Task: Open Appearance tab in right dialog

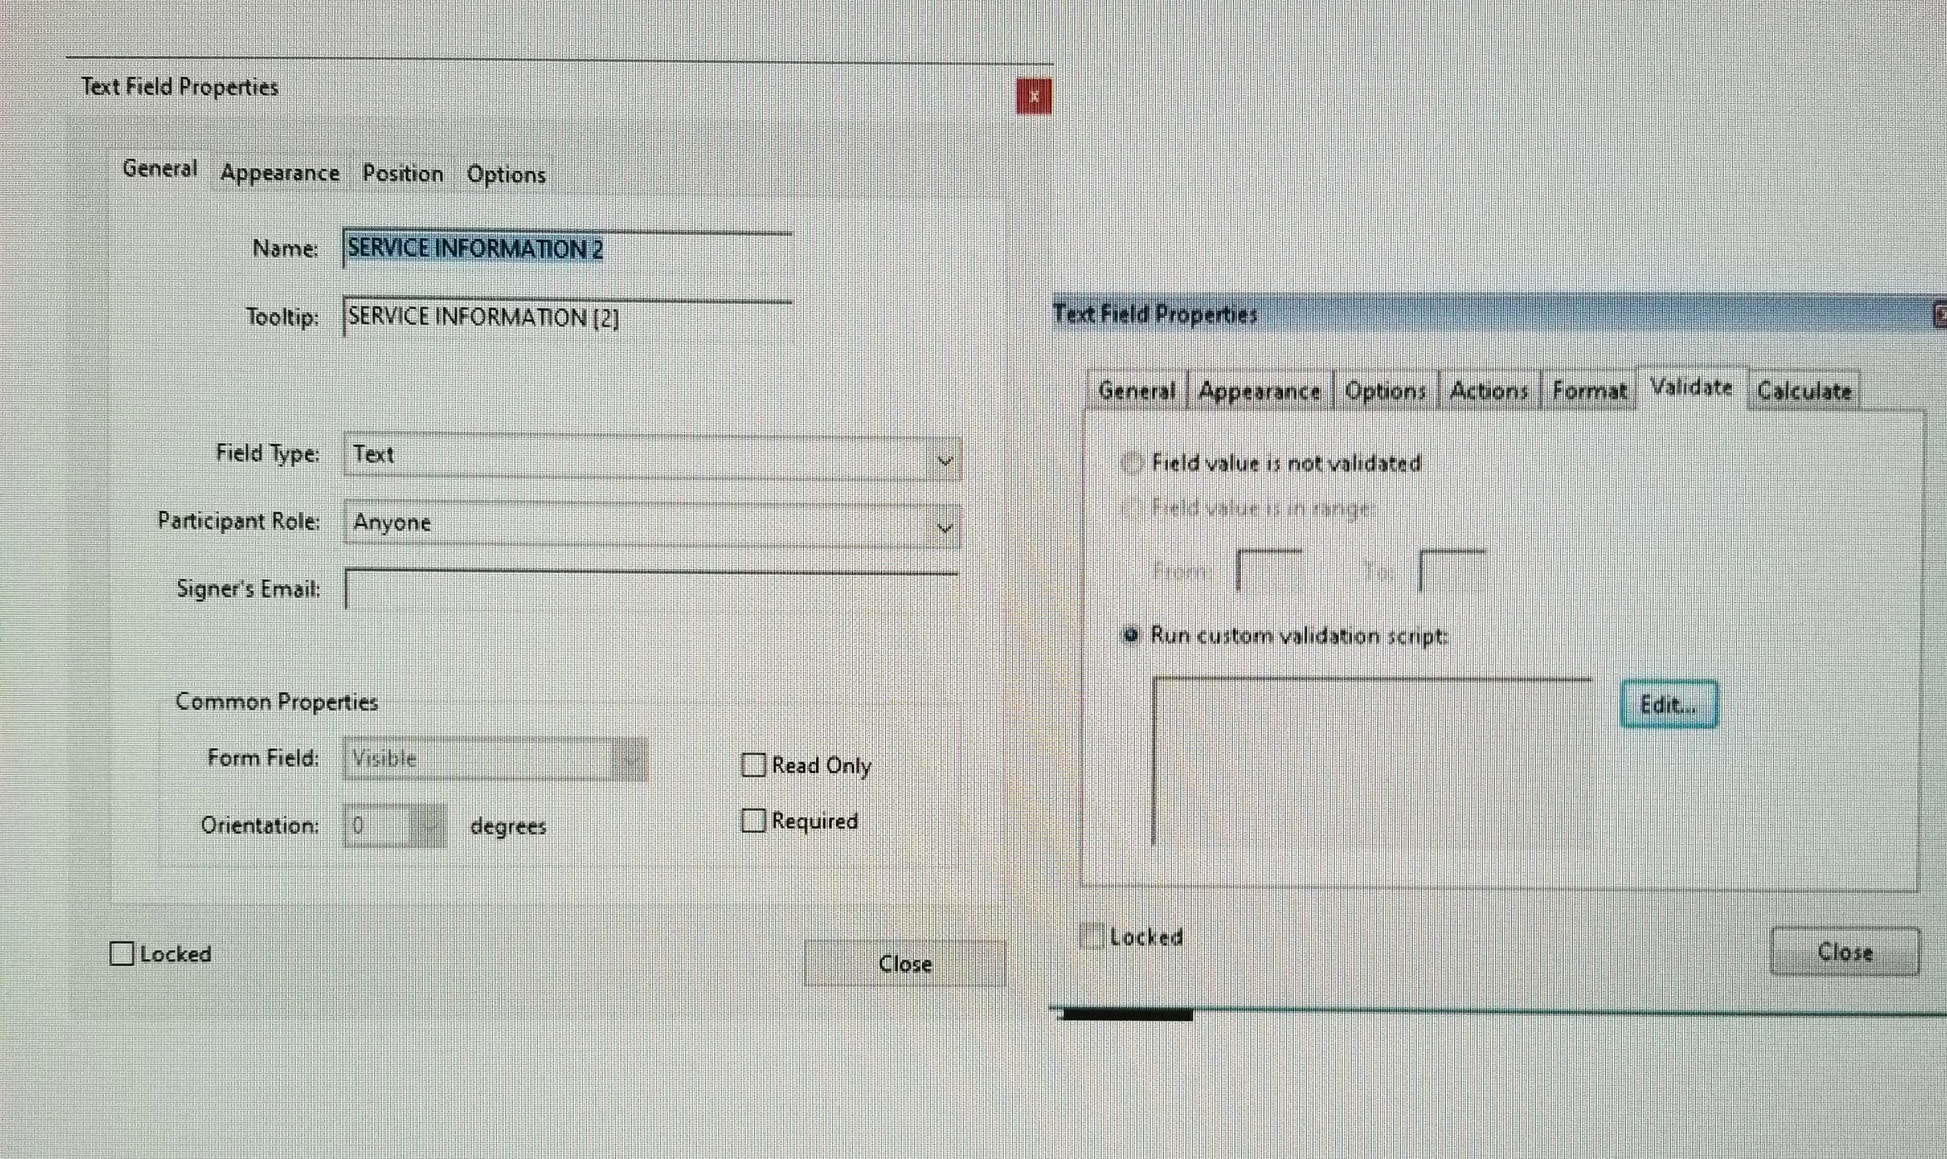Action: [1259, 390]
